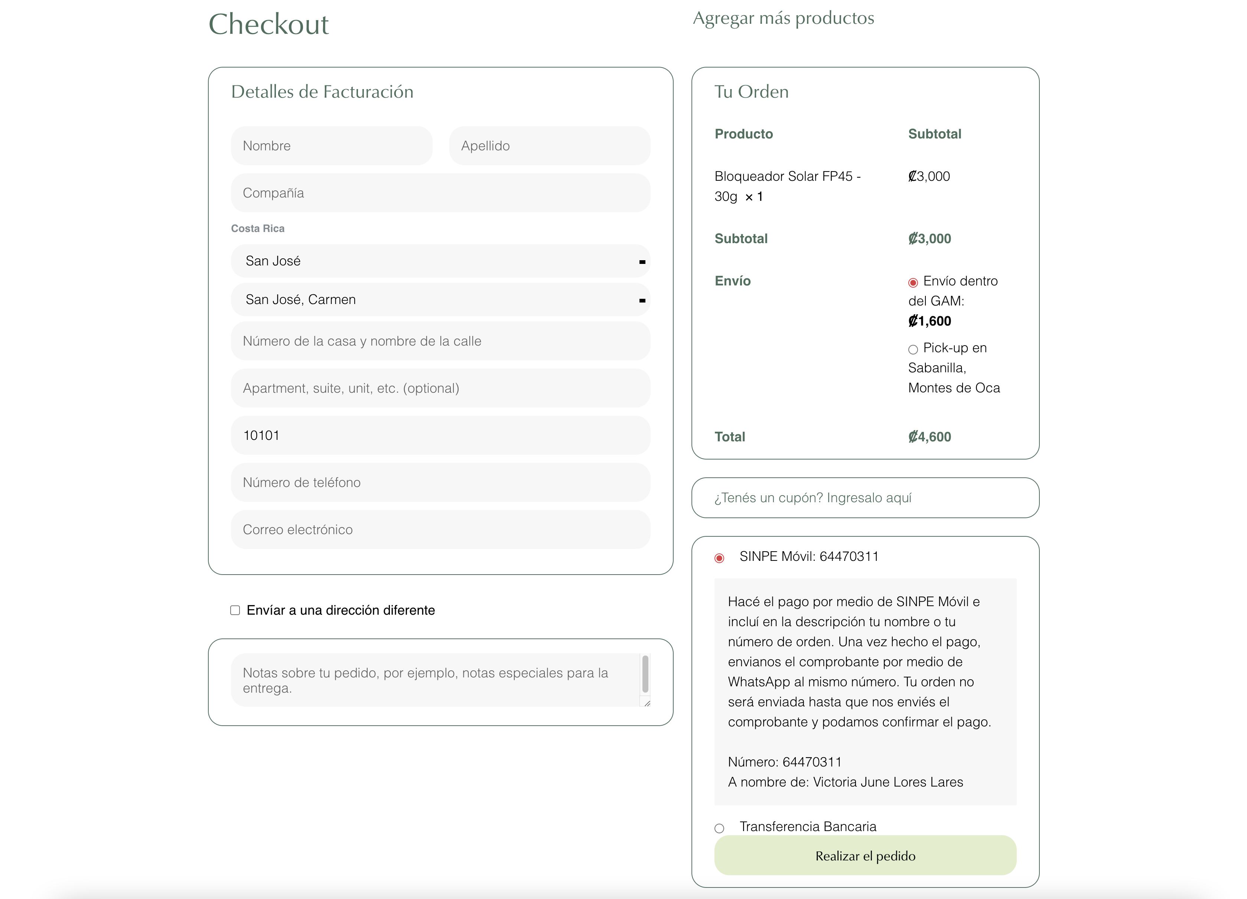Click the coupon link ¿Tenés un cupón?
This screenshot has width=1247, height=899.
tap(813, 498)
